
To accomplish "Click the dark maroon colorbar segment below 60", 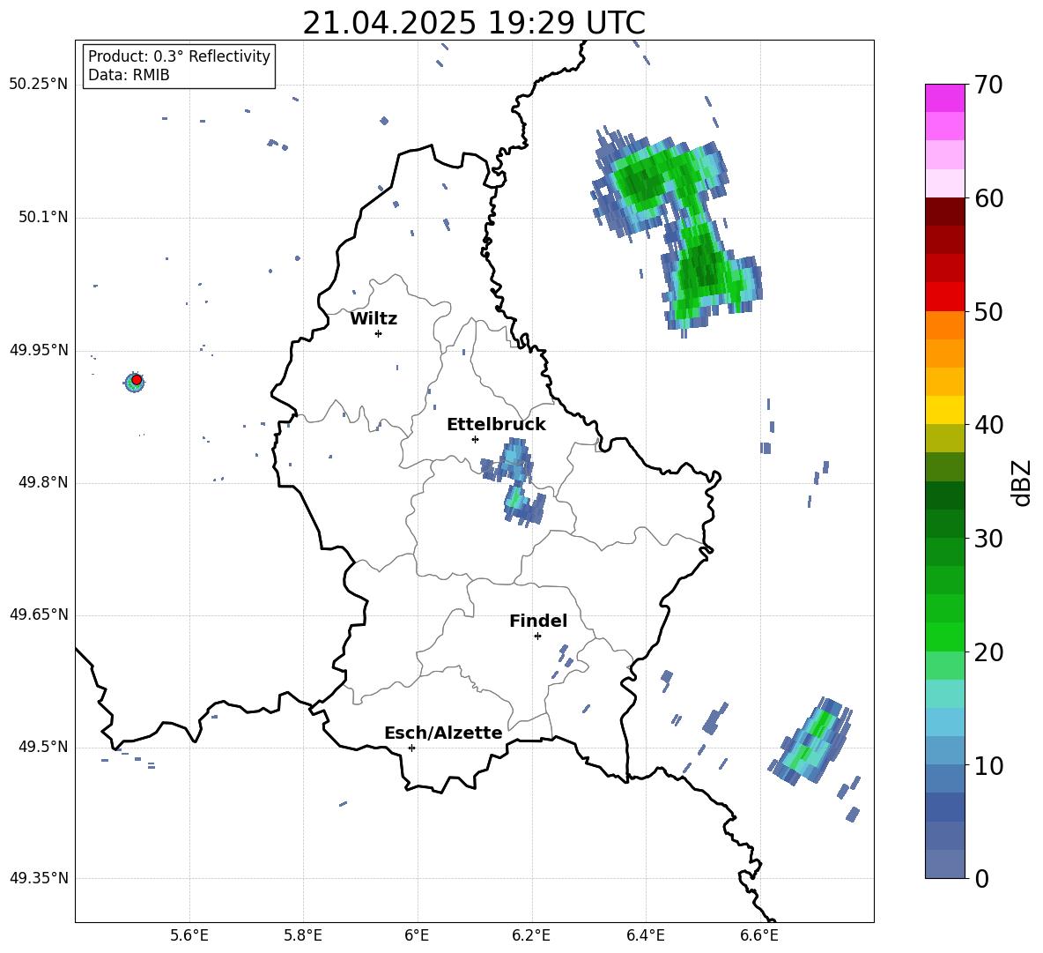I will click(x=944, y=212).
